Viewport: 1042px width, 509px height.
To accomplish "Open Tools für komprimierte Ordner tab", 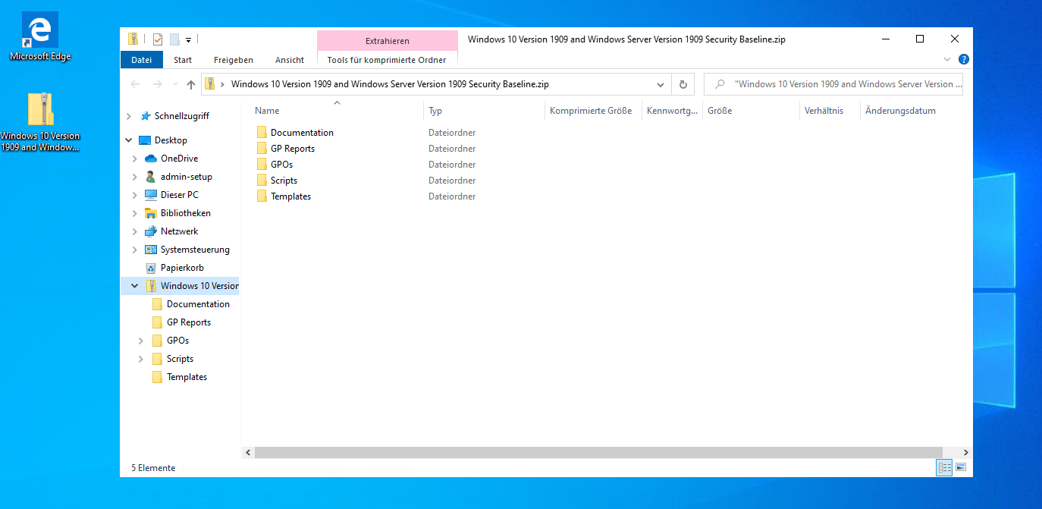I will click(x=387, y=60).
